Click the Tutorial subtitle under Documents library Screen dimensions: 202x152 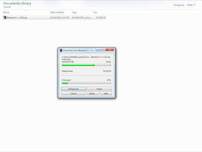click(7, 7)
